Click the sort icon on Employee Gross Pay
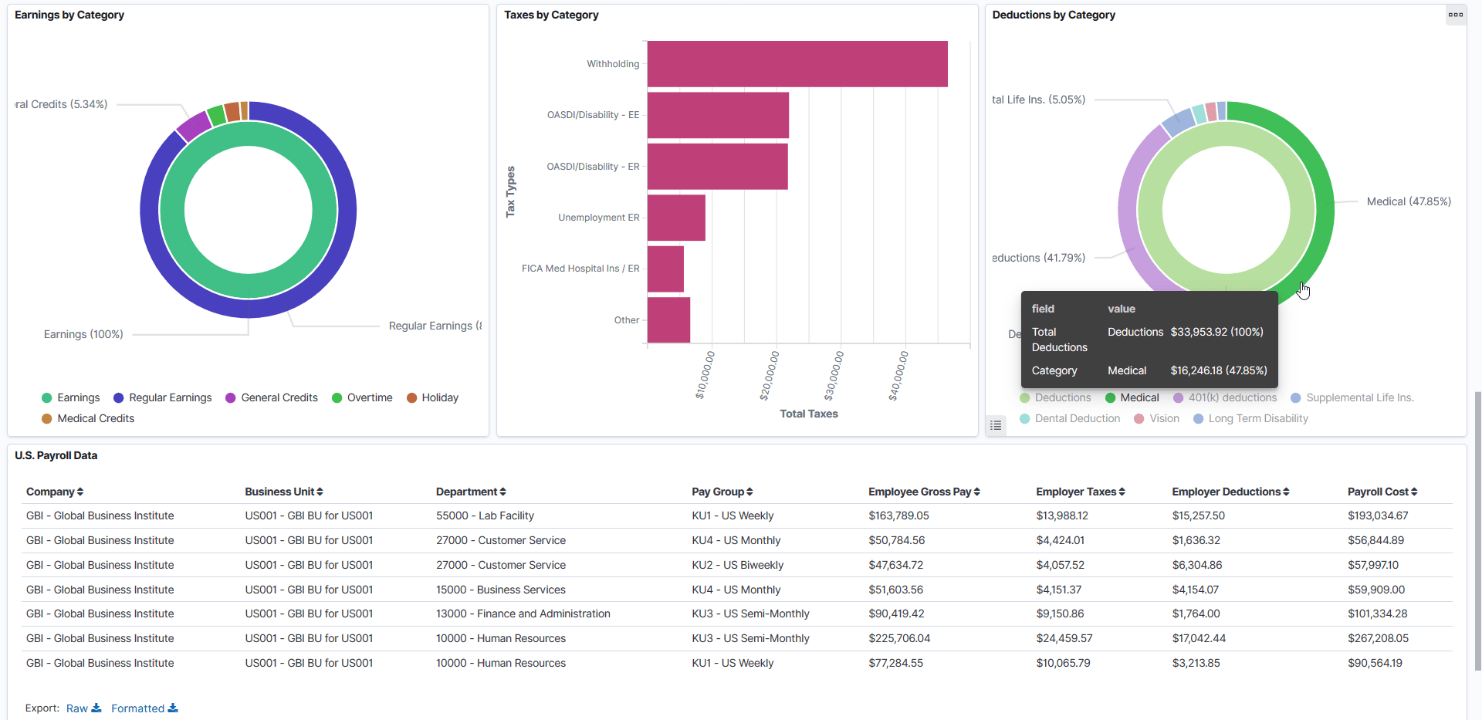The height and width of the screenshot is (720, 1482). pyautogui.click(x=976, y=492)
